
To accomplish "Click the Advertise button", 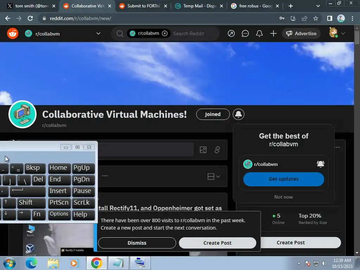I will 301,33.
